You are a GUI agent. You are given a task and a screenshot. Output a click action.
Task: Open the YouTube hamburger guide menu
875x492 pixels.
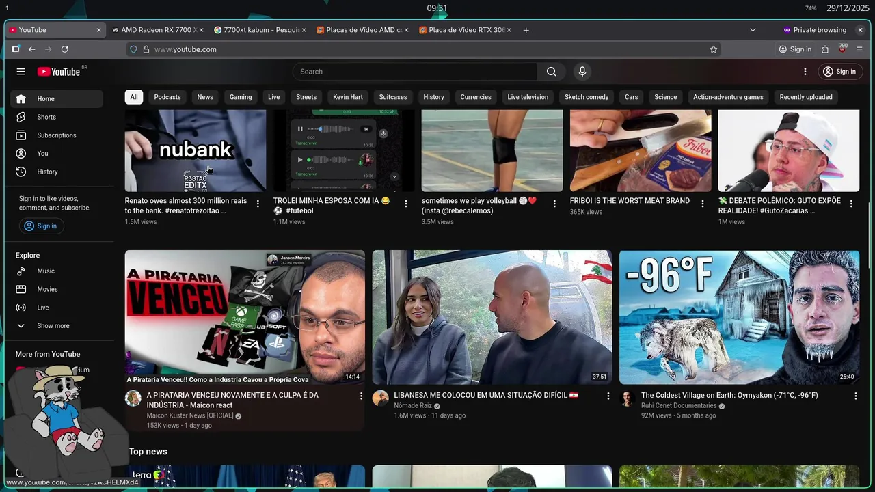(21, 72)
